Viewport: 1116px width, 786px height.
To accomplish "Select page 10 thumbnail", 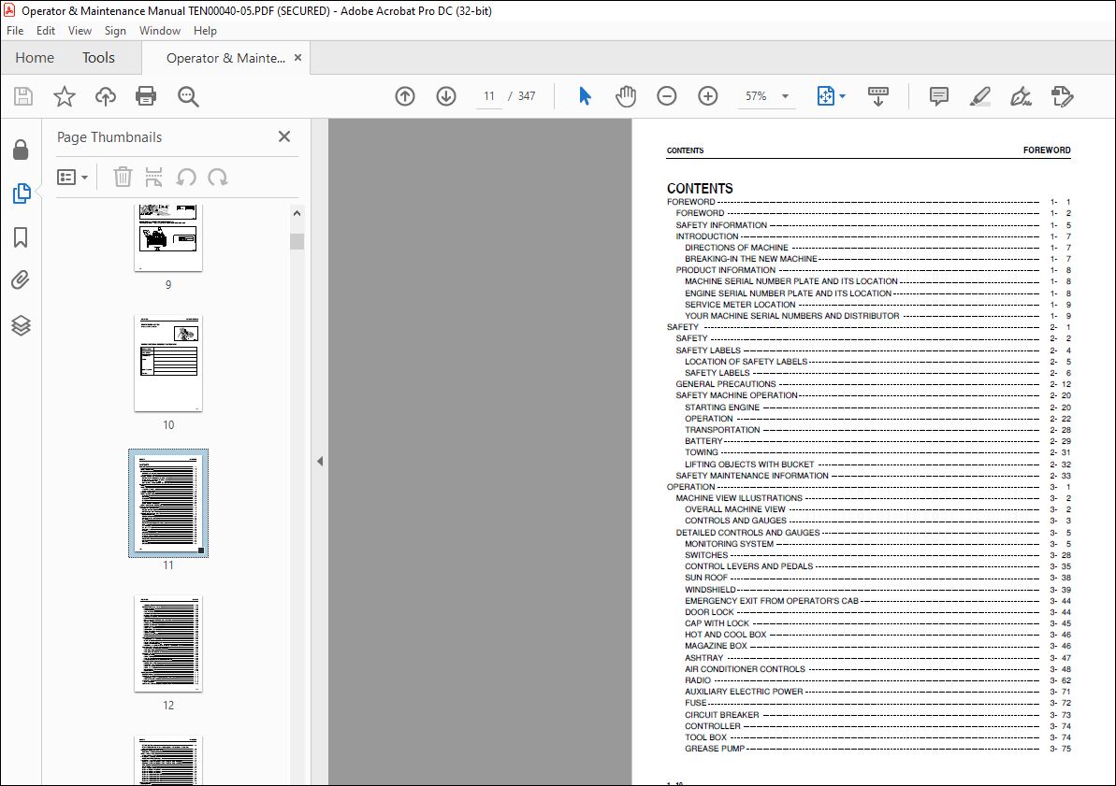I will click(x=168, y=364).
